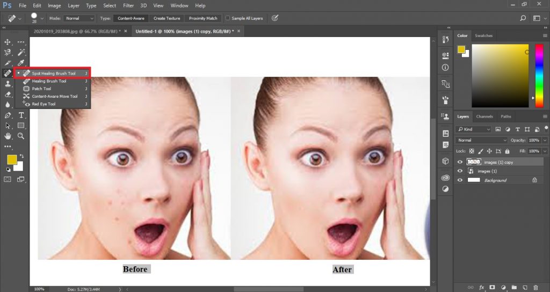Open the 3D cube panel icon
The height and width of the screenshot is (292, 550).
(445, 161)
